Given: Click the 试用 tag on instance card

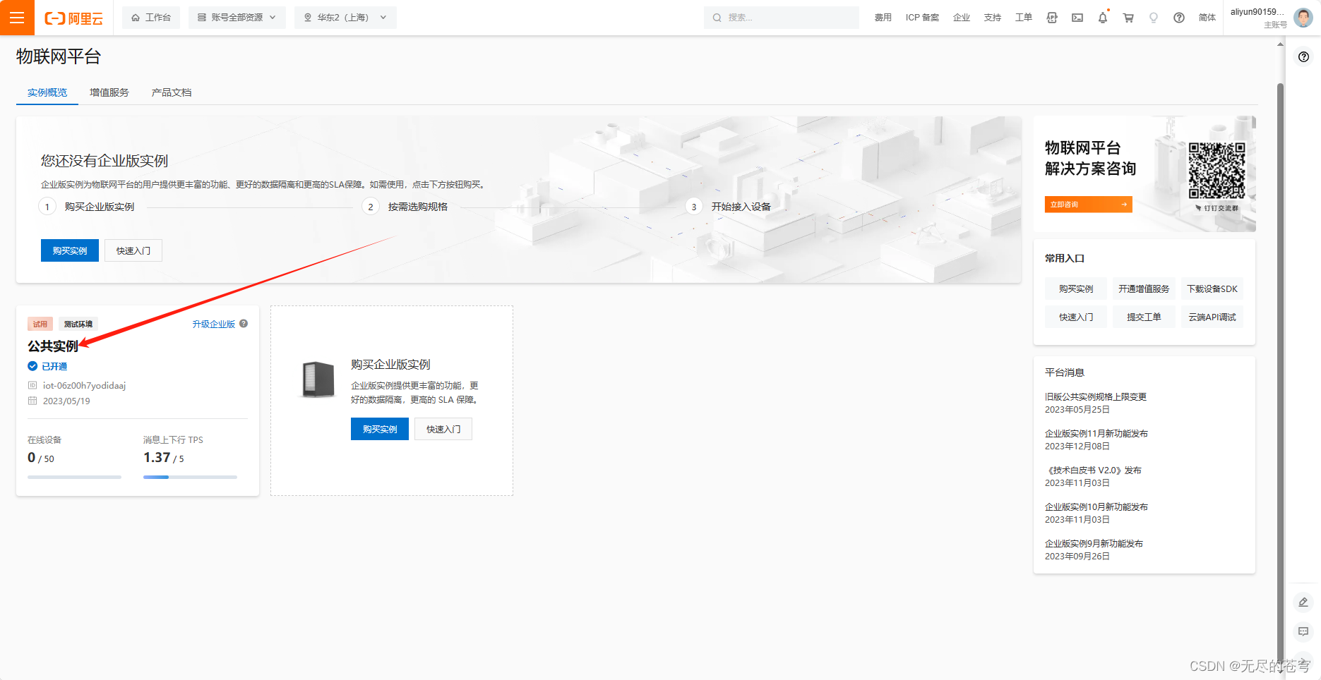Looking at the screenshot, I should tap(40, 324).
